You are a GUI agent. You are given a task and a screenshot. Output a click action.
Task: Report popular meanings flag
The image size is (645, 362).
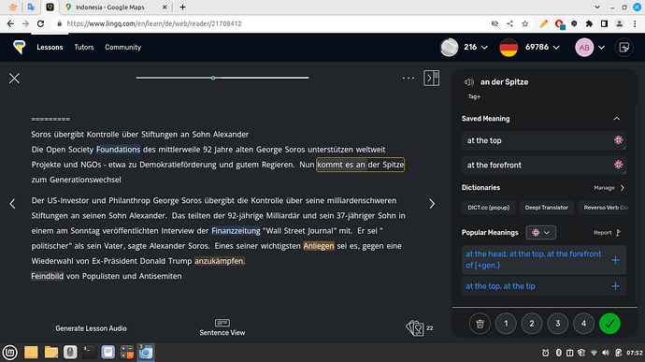(618, 233)
